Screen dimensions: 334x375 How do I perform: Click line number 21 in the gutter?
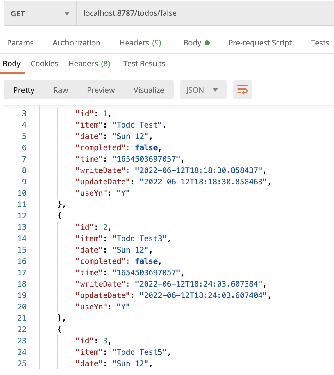(22, 318)
